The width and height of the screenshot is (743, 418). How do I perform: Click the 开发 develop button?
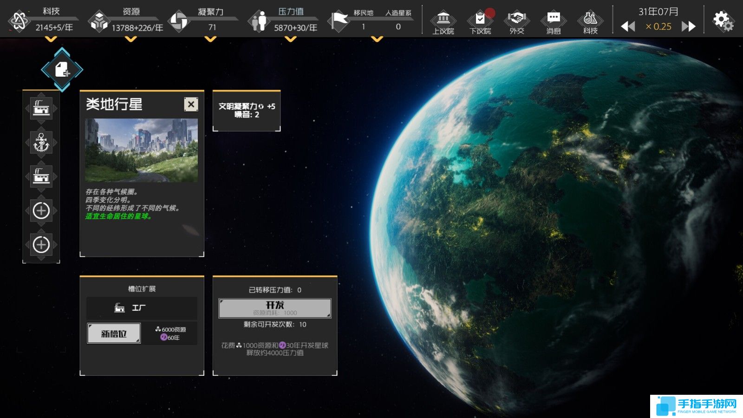275,308
